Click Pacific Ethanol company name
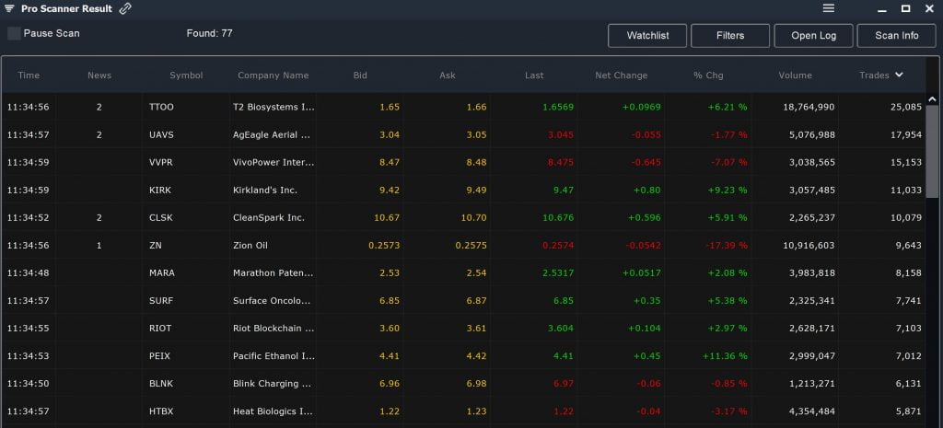 (x=274, y=356)
